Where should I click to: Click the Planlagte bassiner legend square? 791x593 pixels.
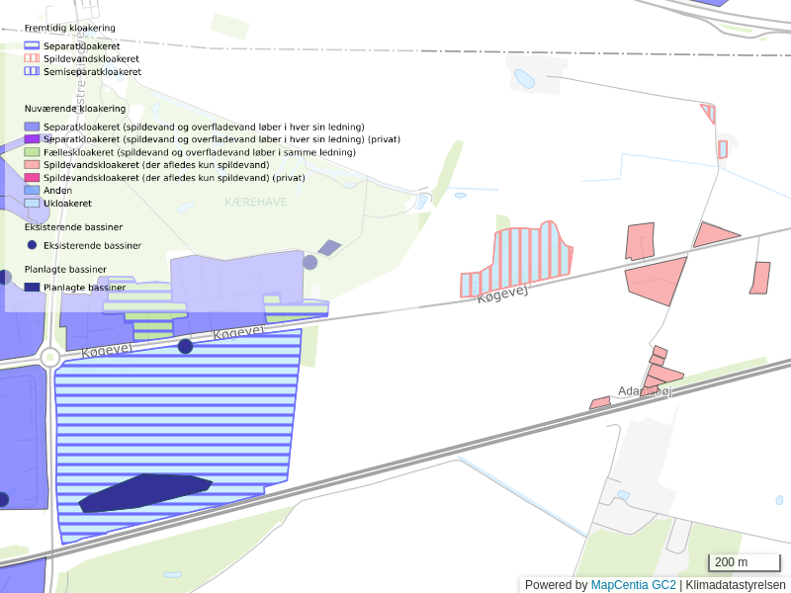pyautogui.click(x=32, y=287)
